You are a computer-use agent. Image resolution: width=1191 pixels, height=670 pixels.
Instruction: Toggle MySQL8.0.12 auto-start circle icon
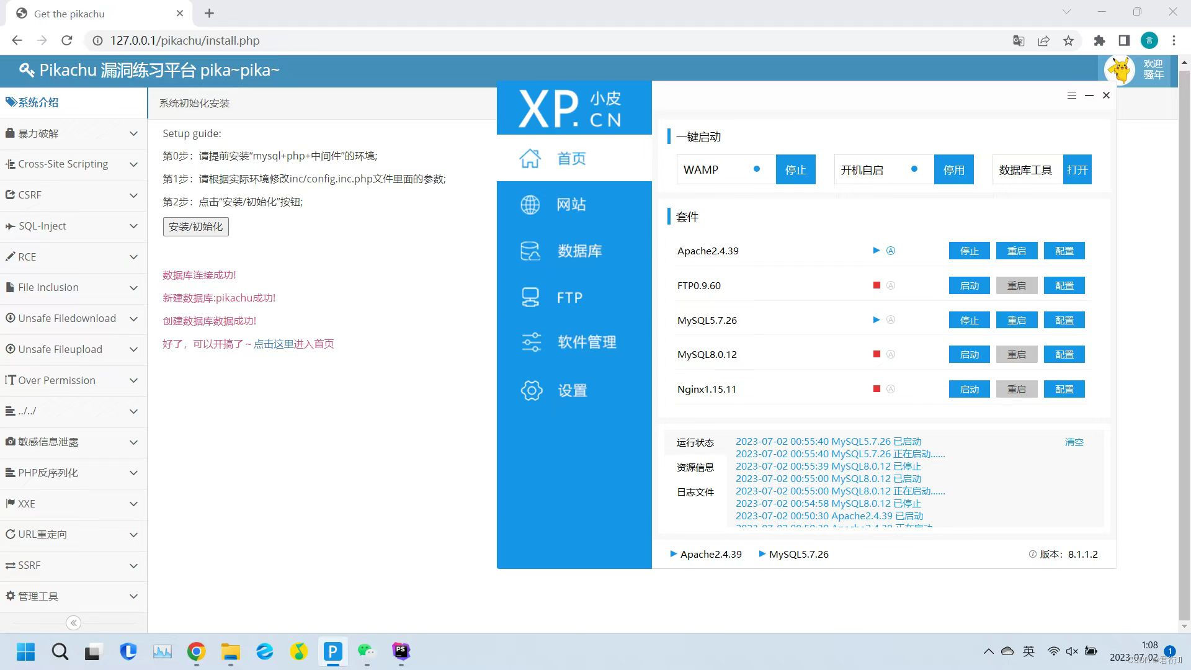[891, 354]
